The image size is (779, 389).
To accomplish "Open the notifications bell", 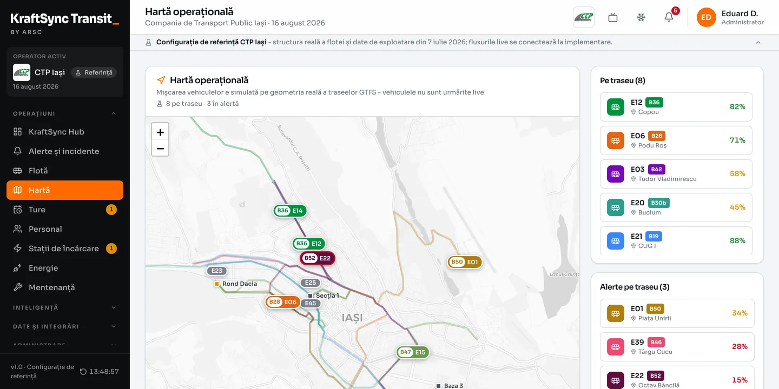I will coord(669,17).
